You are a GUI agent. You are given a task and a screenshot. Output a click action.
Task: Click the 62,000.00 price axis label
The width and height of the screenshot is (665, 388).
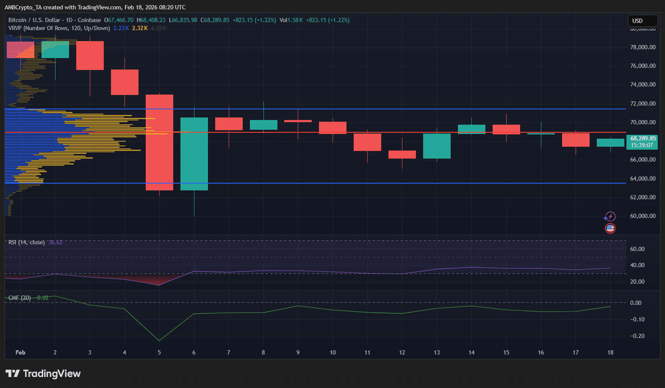643,197
